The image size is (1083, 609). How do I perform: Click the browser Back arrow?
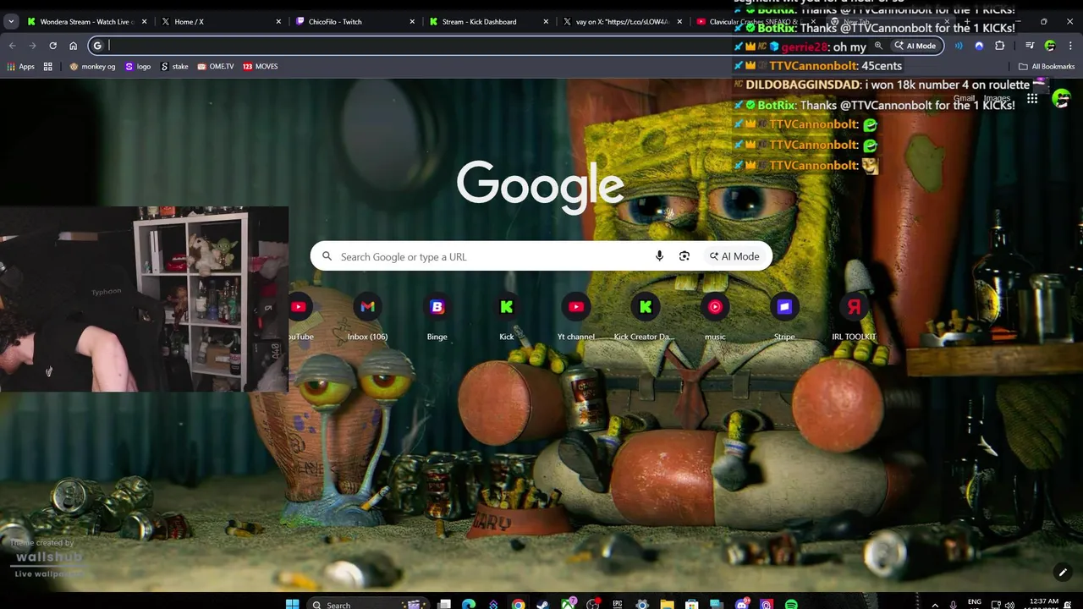pyautogui.click(x=12, y=46)
